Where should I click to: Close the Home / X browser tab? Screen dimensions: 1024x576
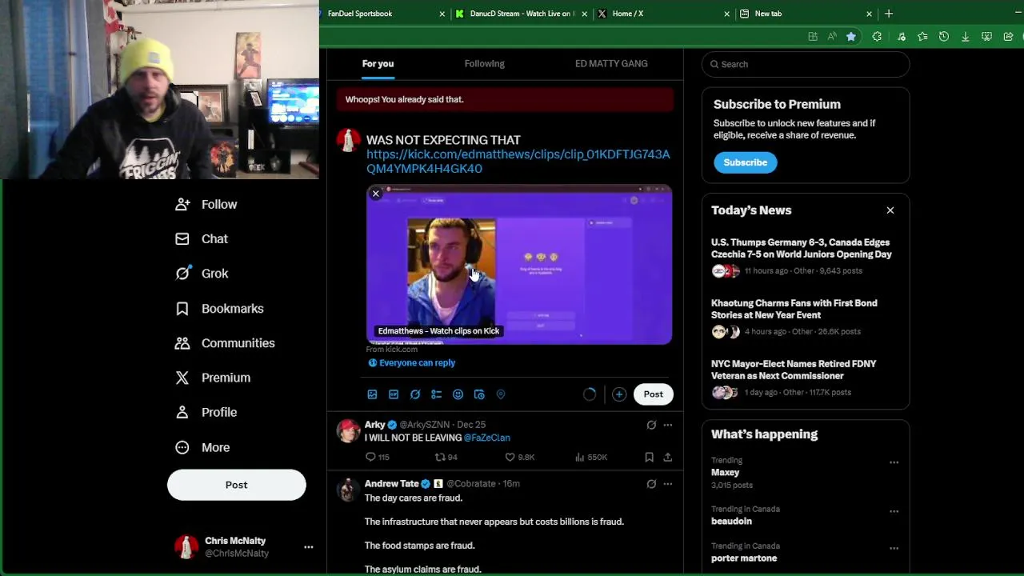pos(726,14)
